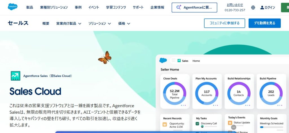Click the Opportunity: Acme 115K record
Viewport: 289px width, 133px height.
(177, 125)
